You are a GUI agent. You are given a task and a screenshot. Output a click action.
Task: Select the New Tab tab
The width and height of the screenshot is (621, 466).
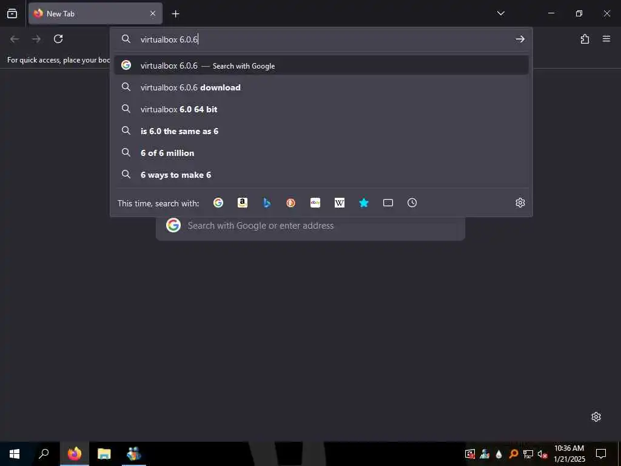(x=95, y=13)
